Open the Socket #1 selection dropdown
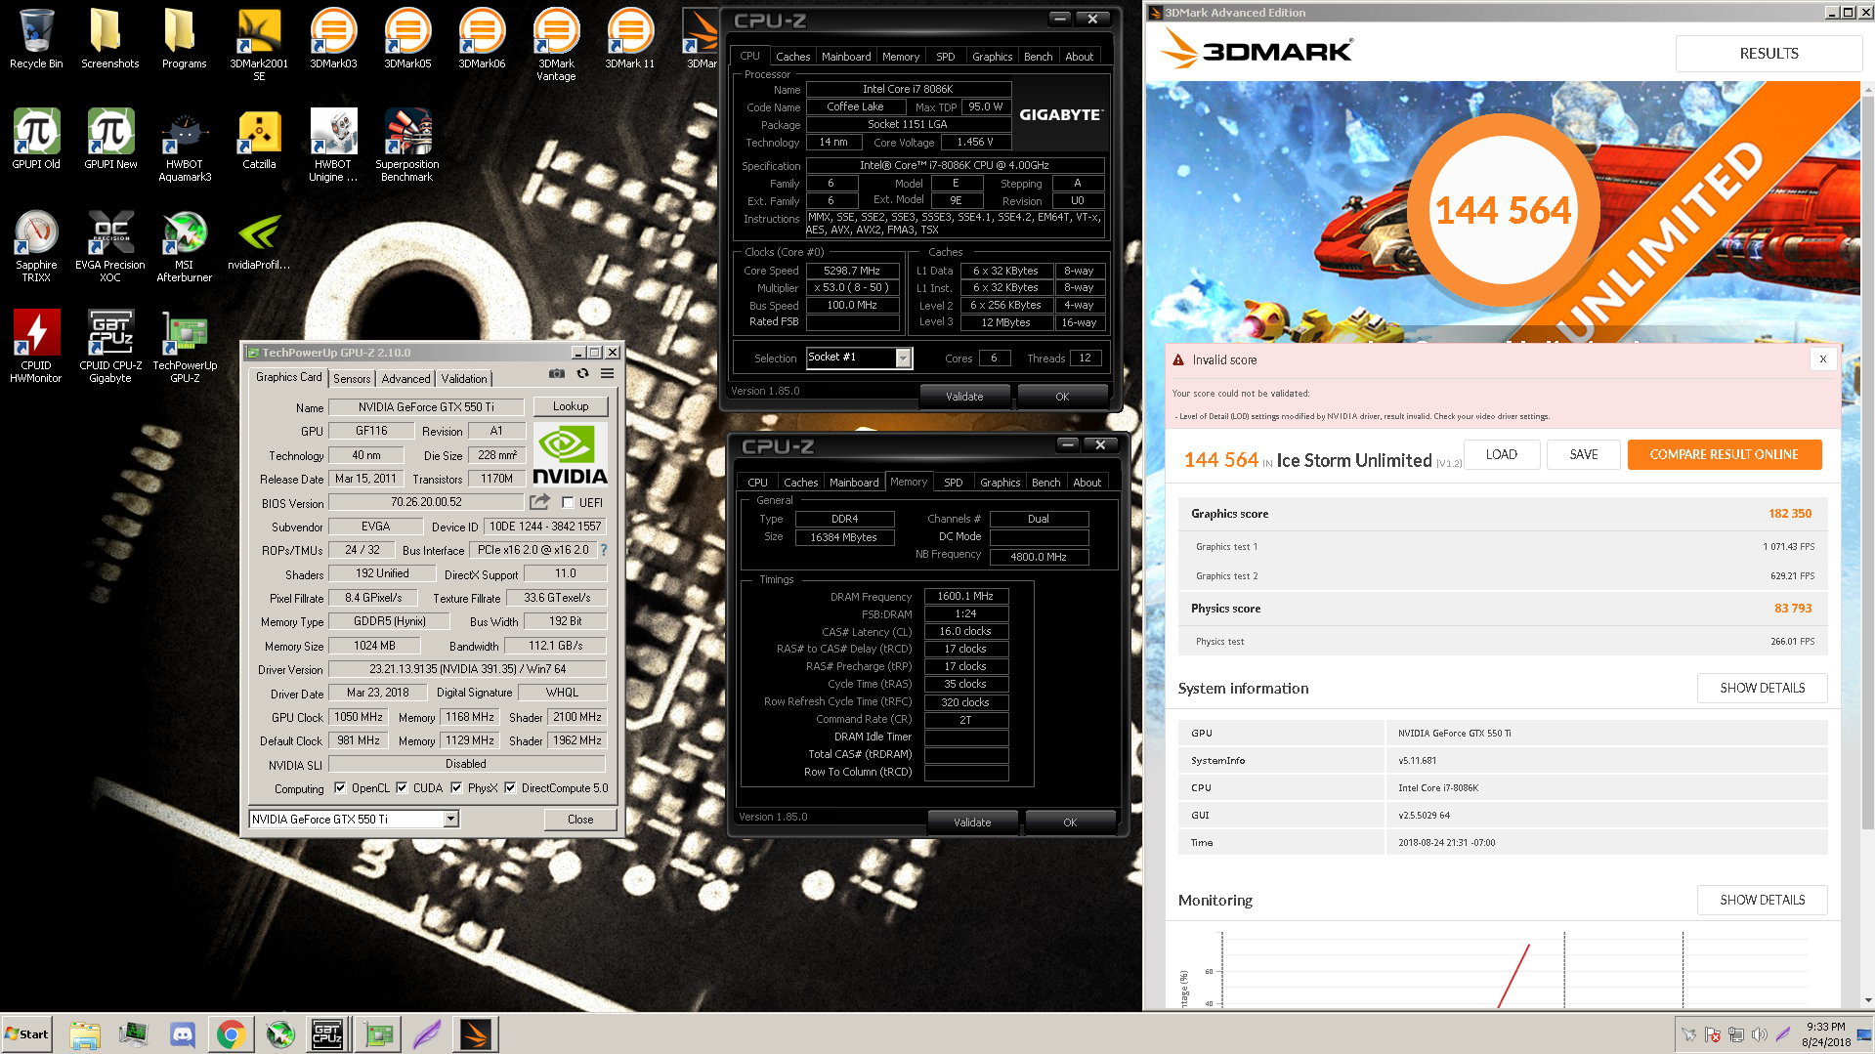The height and width of the screenshot is (1054, 1875). pos(903,358)
